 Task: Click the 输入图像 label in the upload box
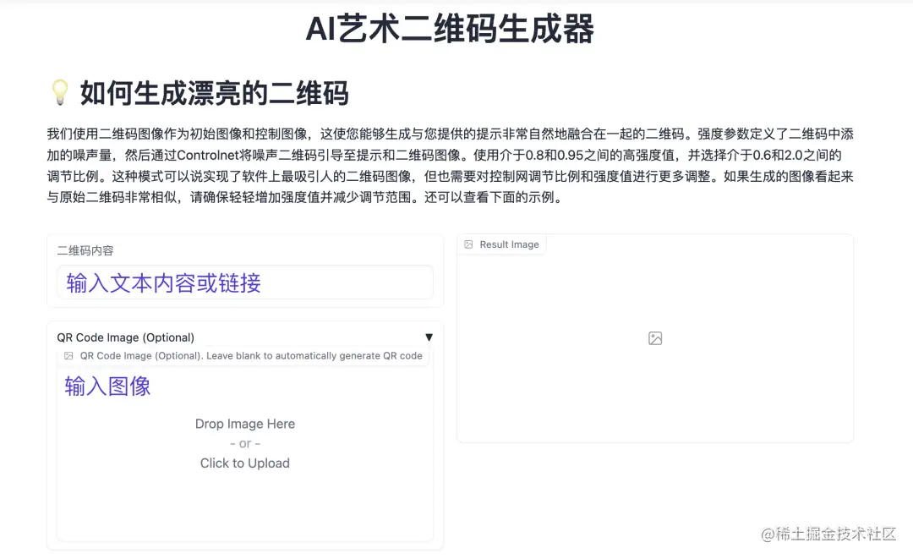pyautogui.click(x=107, y=386)
